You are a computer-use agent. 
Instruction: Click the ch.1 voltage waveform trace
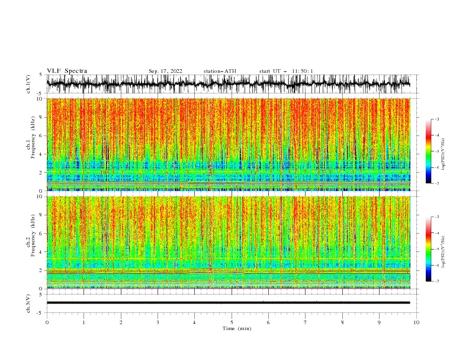pos(228,84)
